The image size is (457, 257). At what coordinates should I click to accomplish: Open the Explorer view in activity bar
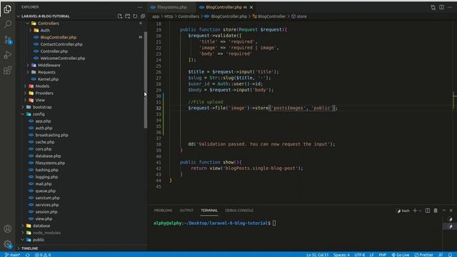8,9
